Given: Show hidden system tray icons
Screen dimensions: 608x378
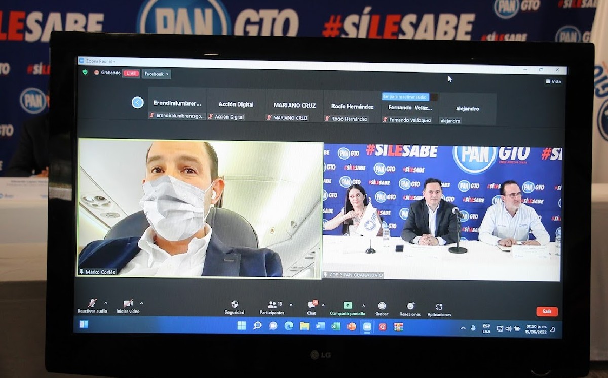Looking at the screenshot, I should (x=463, y=328).
